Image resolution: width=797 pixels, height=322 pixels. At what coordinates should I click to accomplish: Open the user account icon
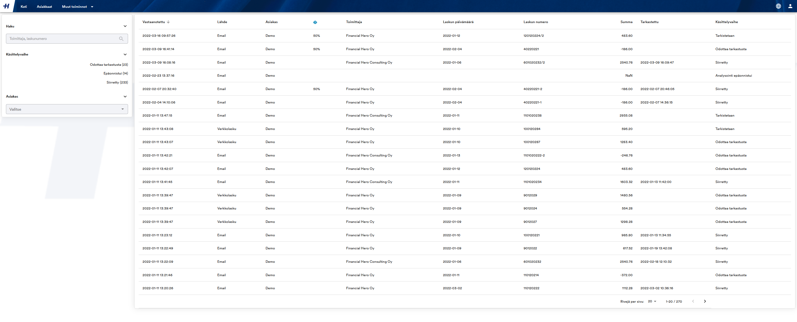tap(790, 6)
